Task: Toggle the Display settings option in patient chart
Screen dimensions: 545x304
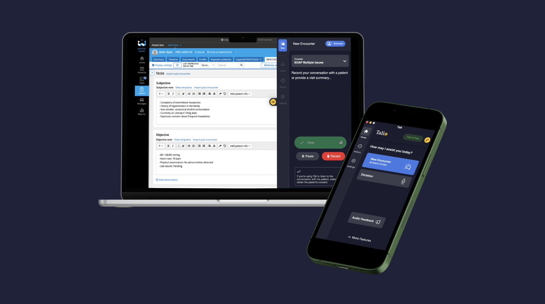Action: pyautogui.click(x=161, y=65)
